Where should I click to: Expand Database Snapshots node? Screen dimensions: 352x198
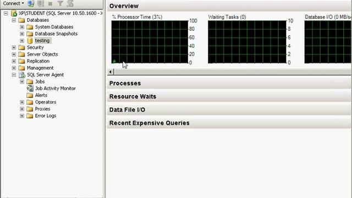[x=22, y=34]
